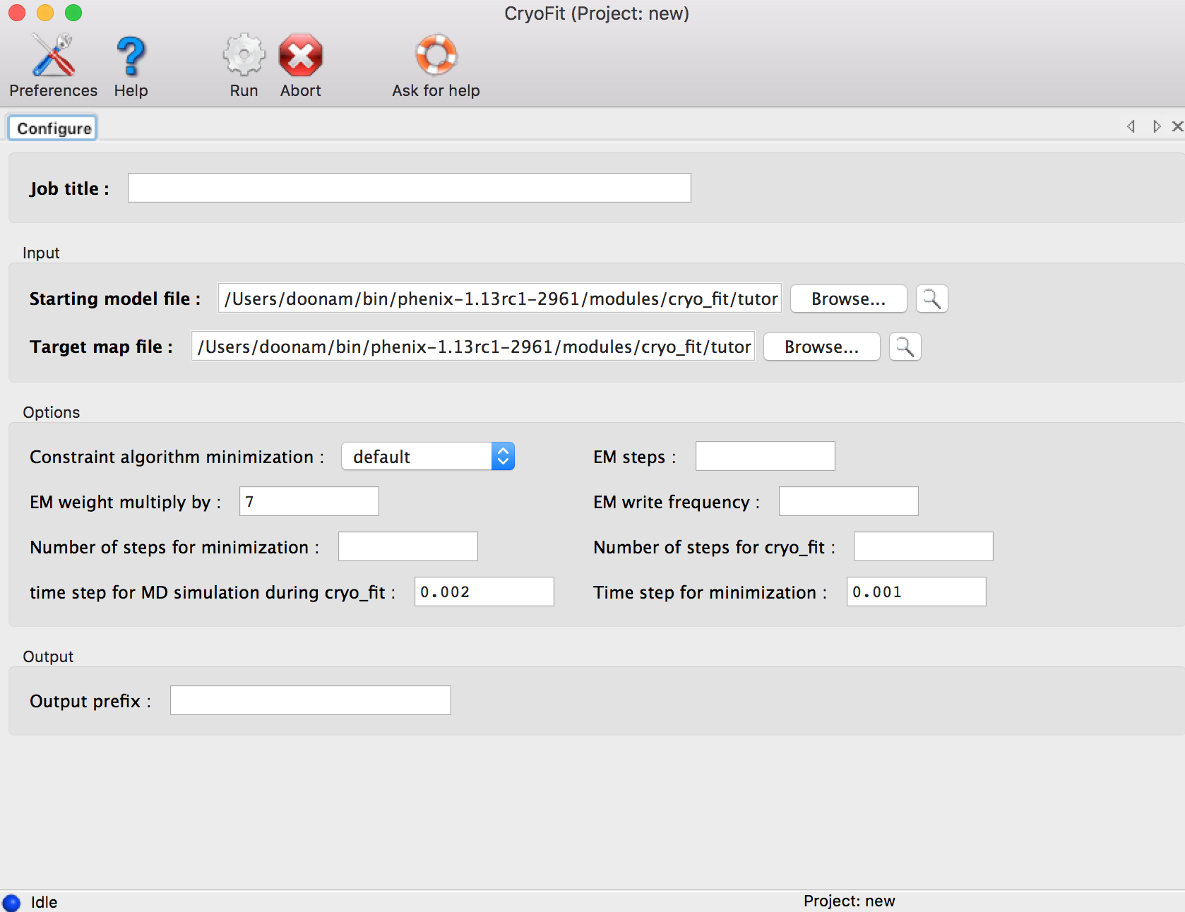Edit the EM weight multiply by value
Image resolution: width=1185 pixels, height=912 pixels.
click(309, 501)
